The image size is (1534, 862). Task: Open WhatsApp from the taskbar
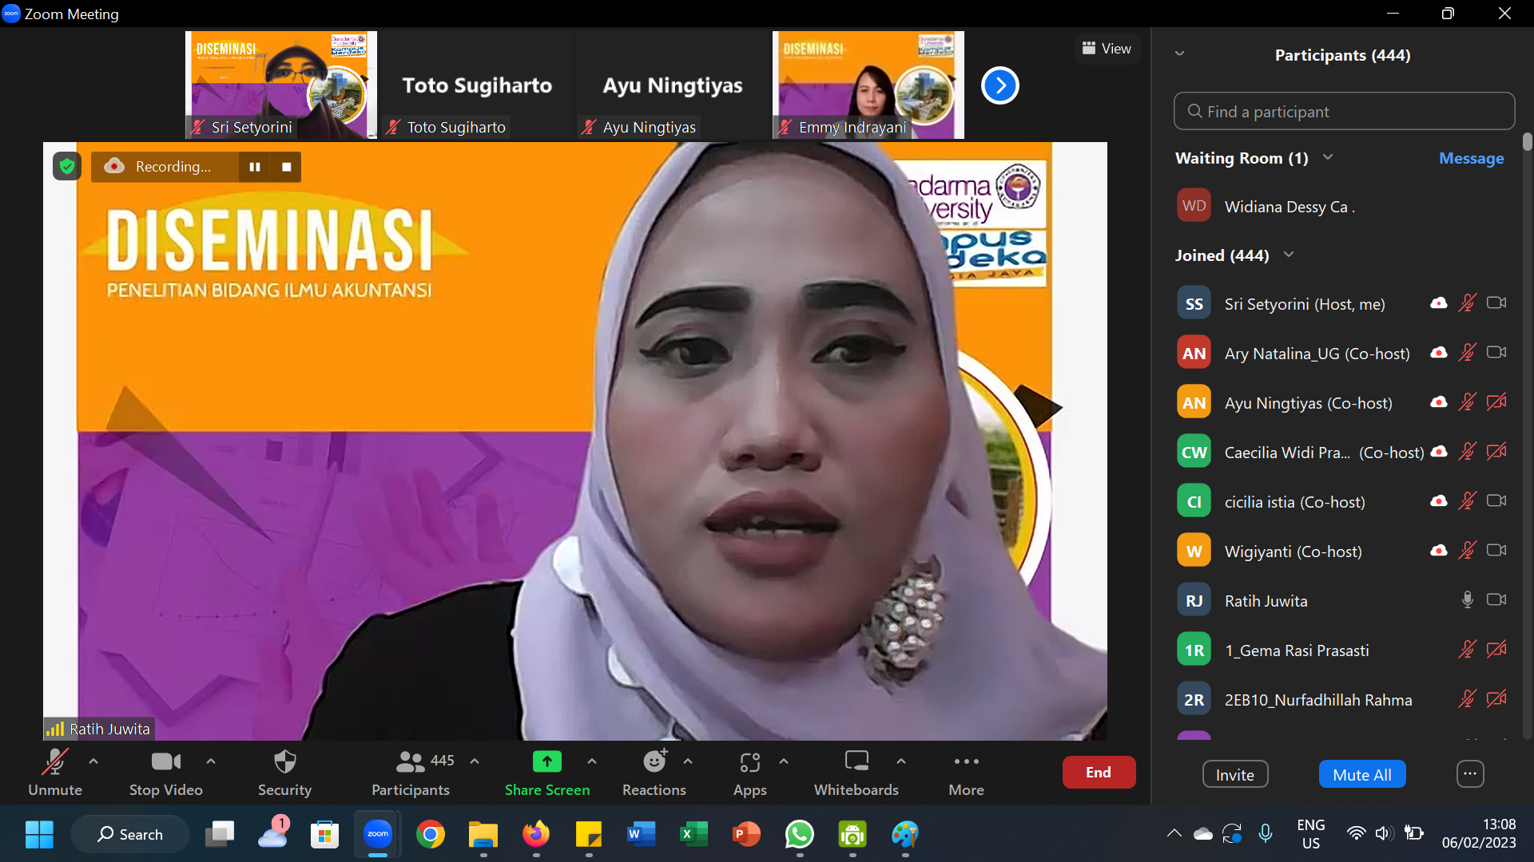click(799, 834)
